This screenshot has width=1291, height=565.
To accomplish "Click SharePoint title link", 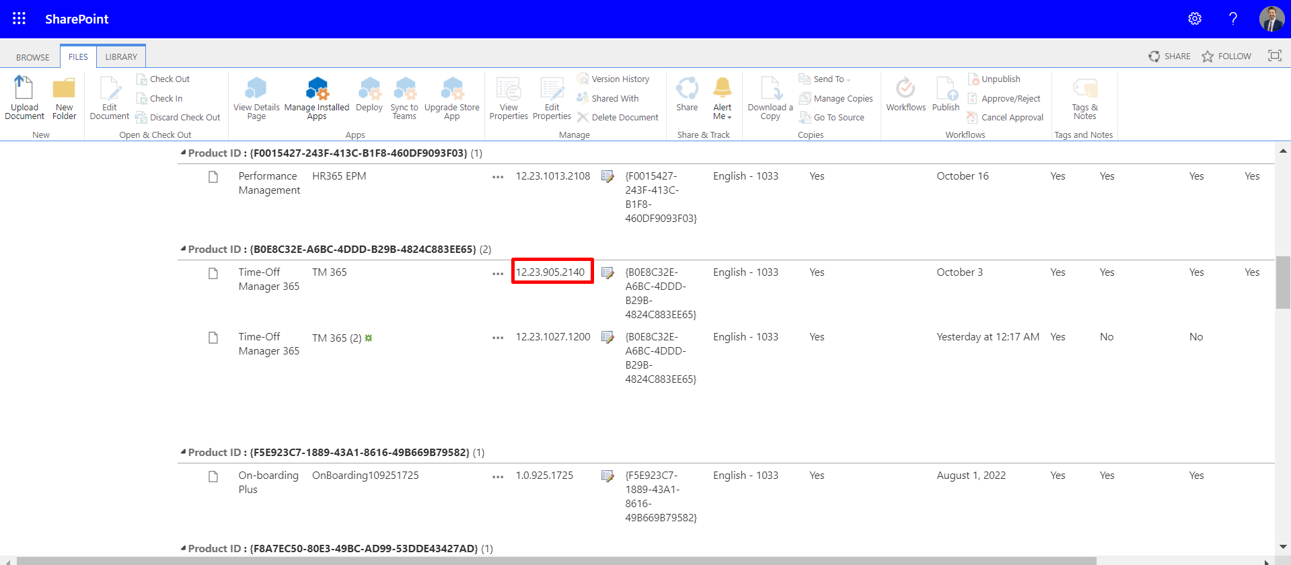I will pos(77,19).
